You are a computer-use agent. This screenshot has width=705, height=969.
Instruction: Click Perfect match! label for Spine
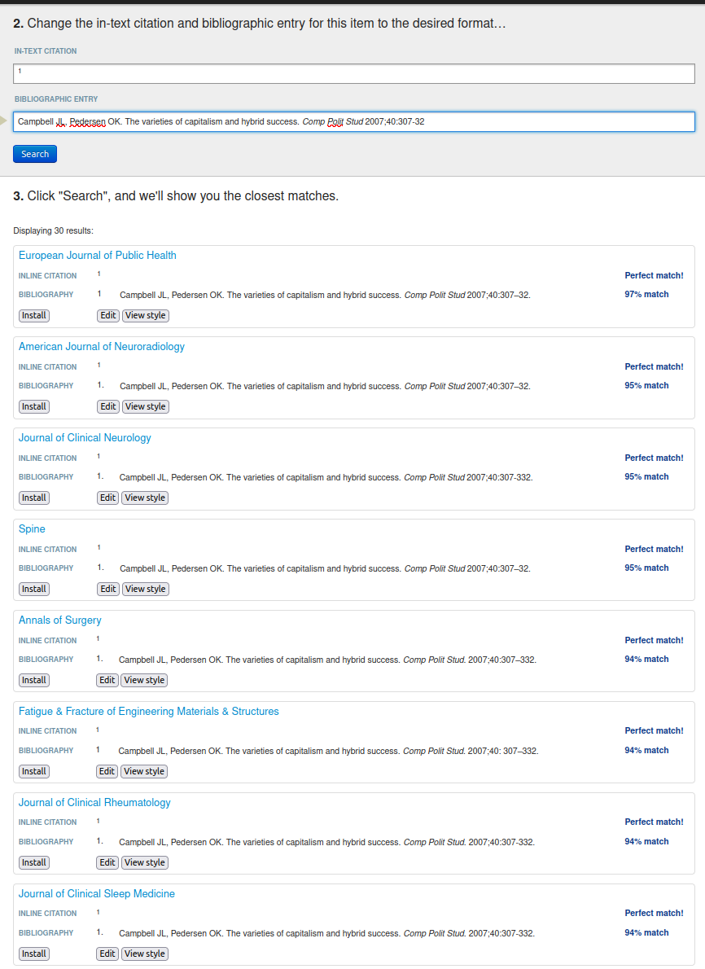(654, 549)
